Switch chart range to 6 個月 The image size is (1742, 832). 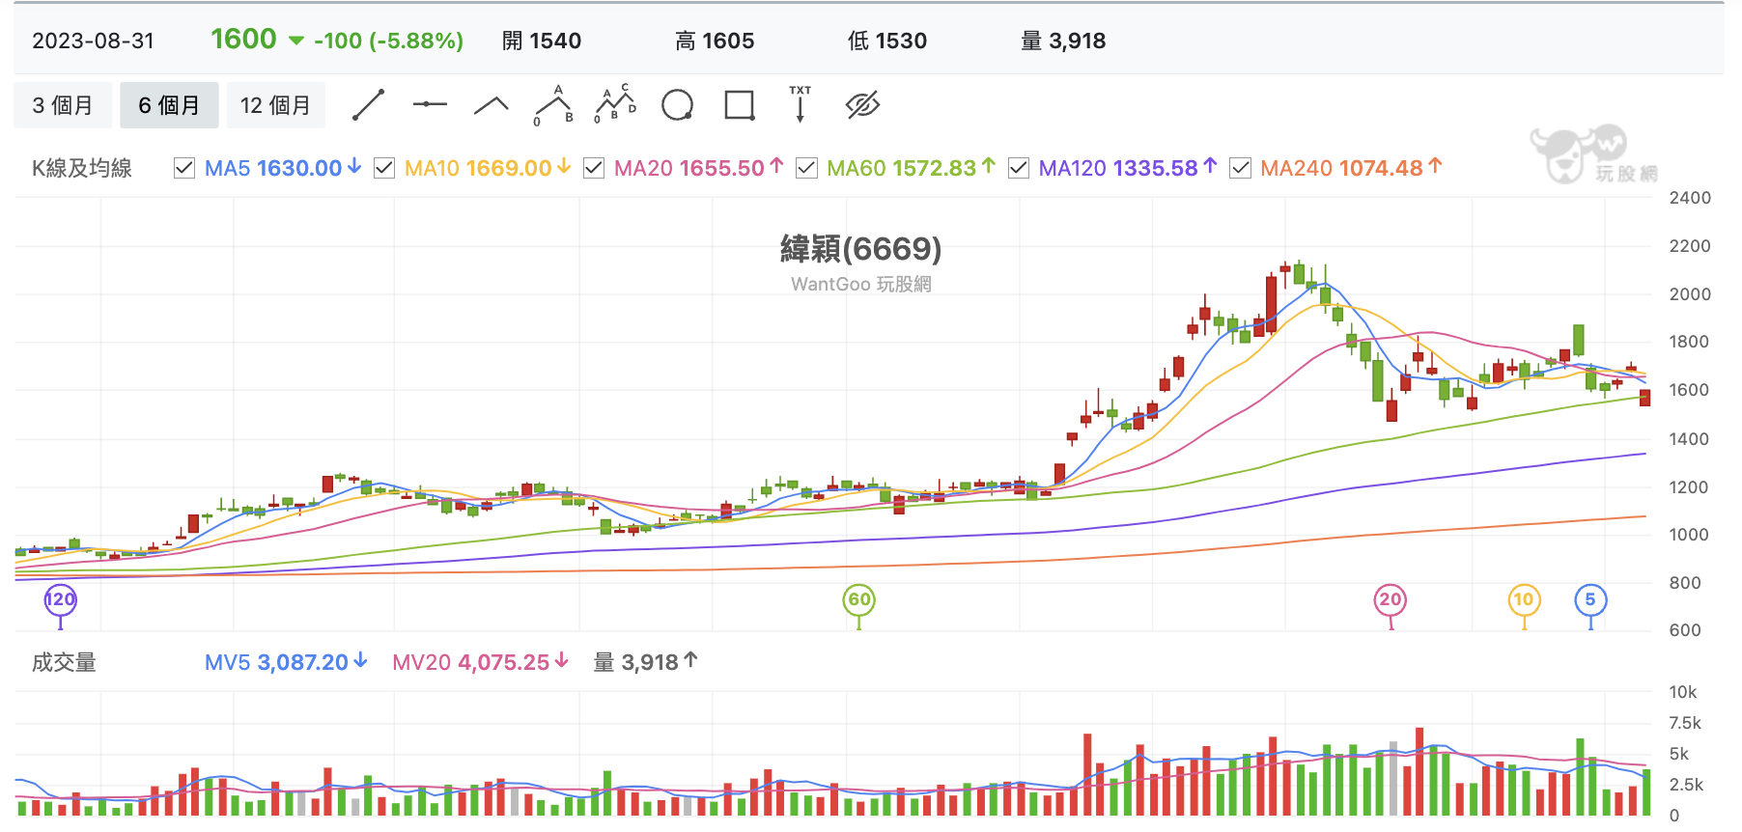point(169,105)
